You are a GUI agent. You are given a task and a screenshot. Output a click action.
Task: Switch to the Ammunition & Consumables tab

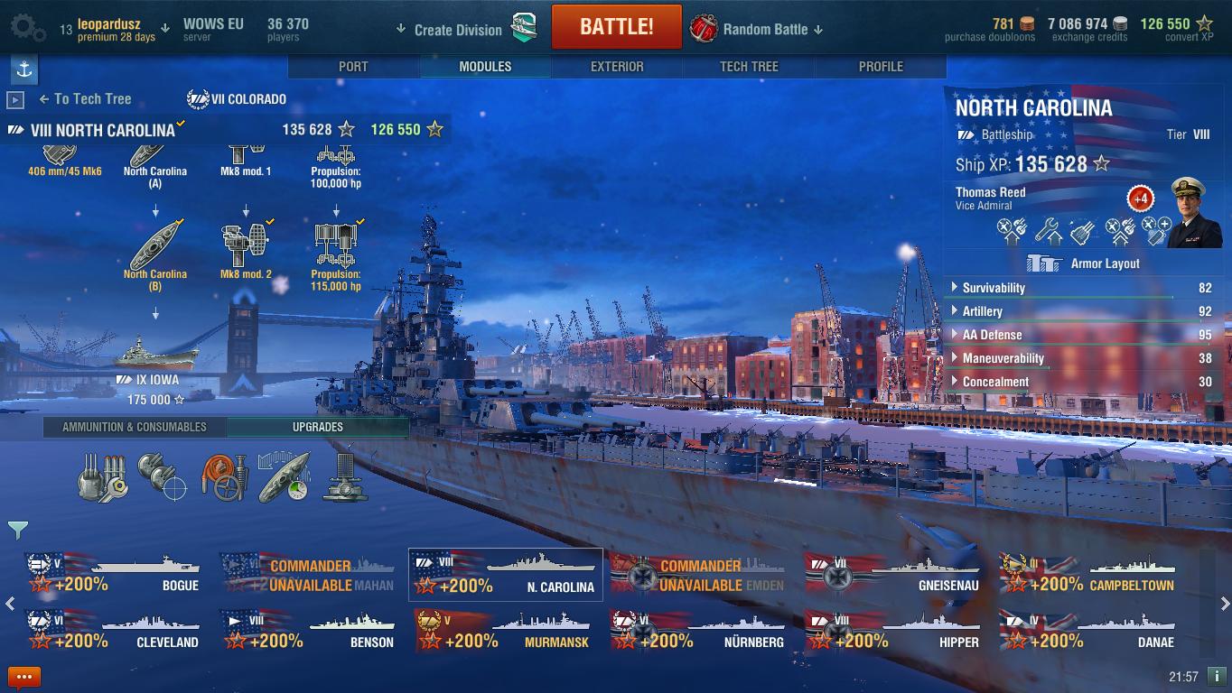pos(135,427)
